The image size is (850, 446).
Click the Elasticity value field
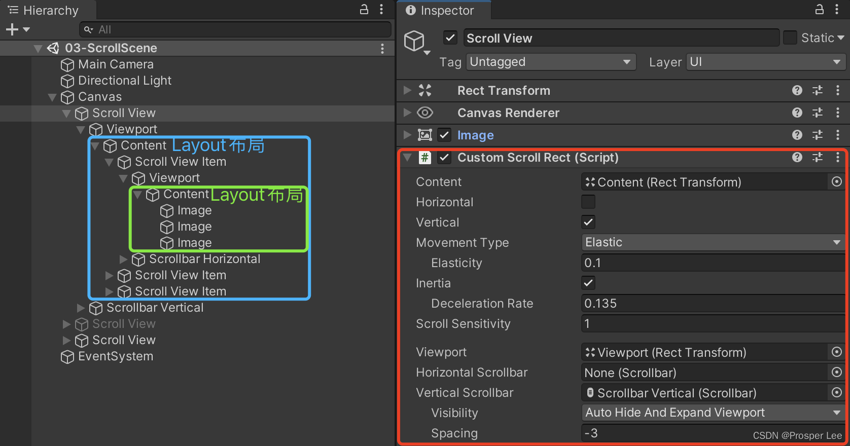pyautogui.click(x=713, y=263)
